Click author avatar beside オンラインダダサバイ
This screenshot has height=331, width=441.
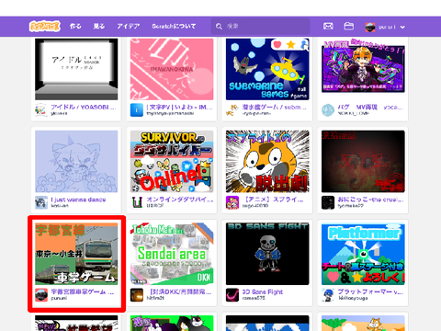(x=137, y=202)
